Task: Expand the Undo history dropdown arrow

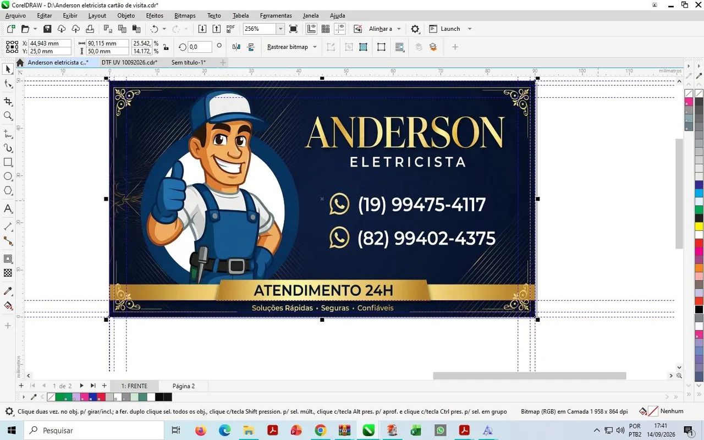Action: point(164,29)
